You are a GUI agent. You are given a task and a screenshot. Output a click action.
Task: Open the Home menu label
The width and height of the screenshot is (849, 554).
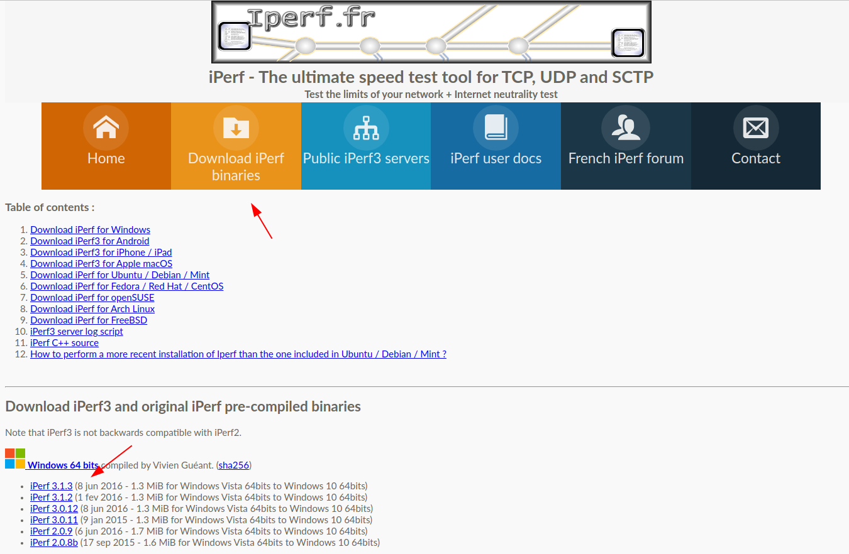pos(106,158)
